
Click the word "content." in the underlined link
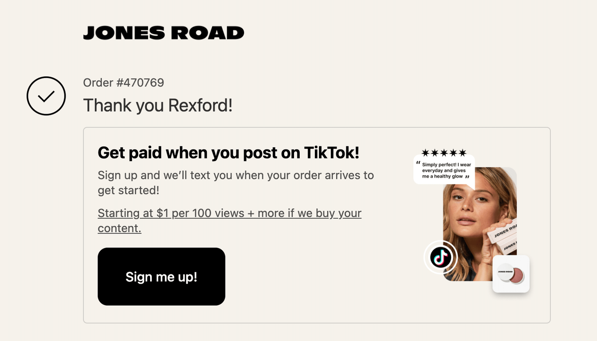click(119, 228)
